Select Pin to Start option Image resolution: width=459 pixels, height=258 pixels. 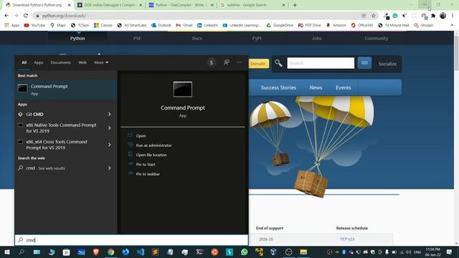coord(146,164)
